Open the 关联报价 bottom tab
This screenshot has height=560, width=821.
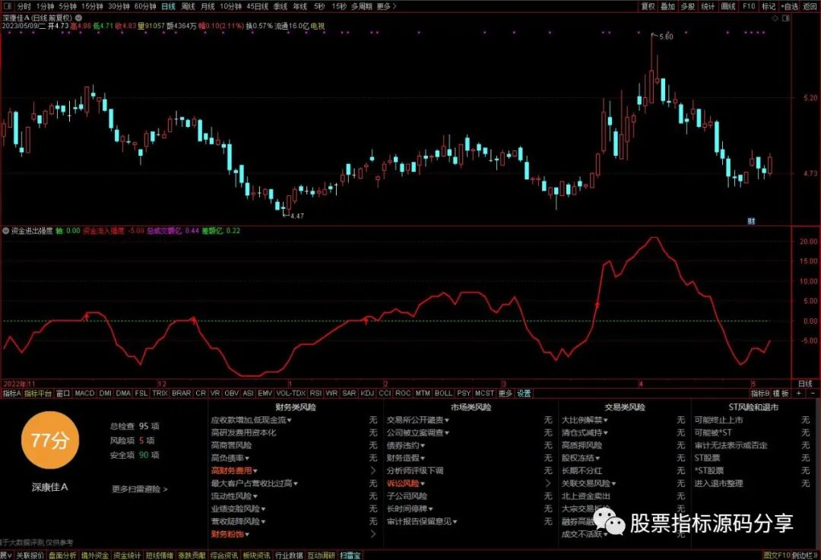30,555
